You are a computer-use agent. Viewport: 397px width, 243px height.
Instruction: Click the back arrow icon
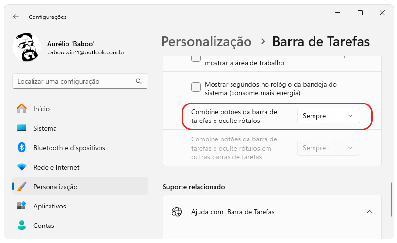(16, 17)
